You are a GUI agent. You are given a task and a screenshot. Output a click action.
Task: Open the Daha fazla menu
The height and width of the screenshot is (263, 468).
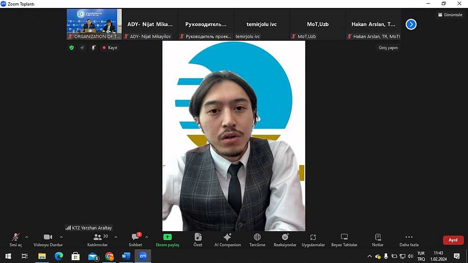[x=409, y=240]
